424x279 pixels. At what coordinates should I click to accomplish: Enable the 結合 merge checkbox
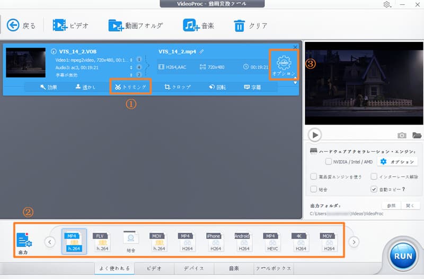pyautogui.click(x=313, y=189)
